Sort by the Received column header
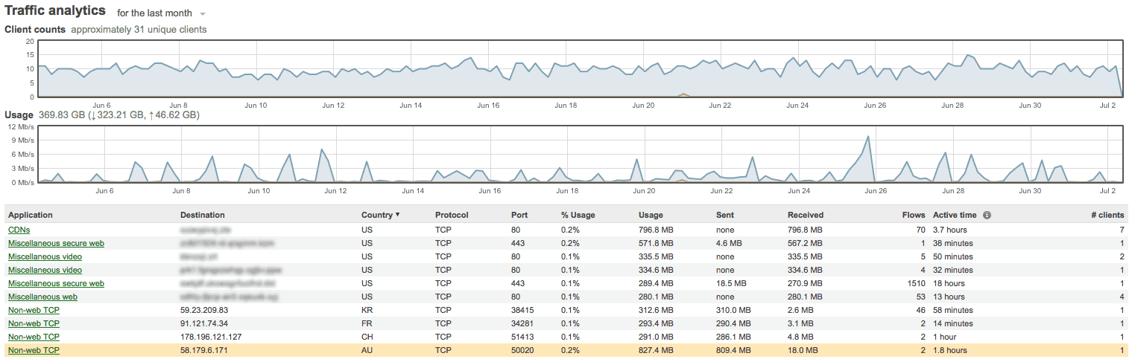Image resolution: width=1132 pixels, height=359 pixels. (x=806, y=215)
